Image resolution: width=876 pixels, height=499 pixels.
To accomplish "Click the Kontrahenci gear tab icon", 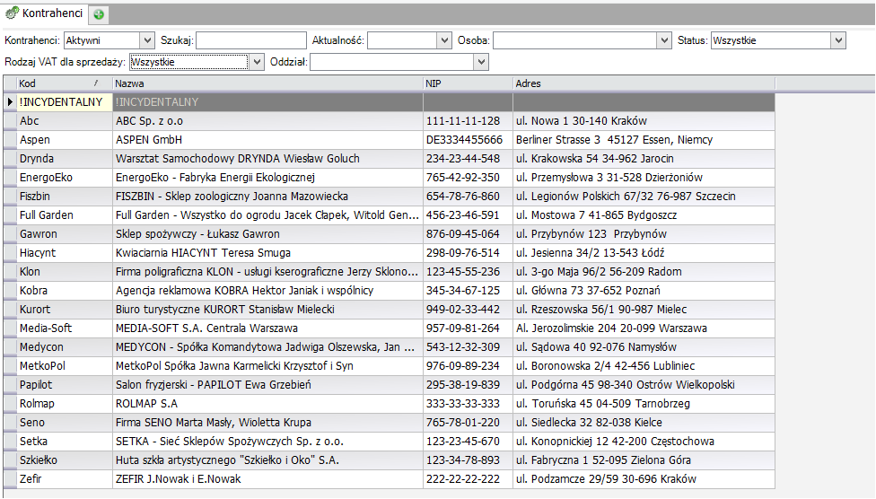I will (x=12, y=13).
